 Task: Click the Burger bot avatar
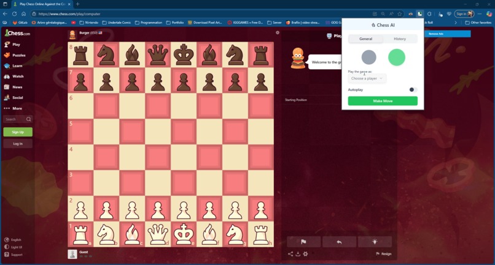tap(72, 35)
